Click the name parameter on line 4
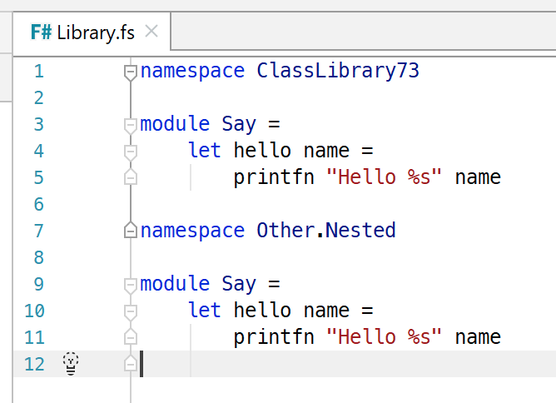Image resolution: width=556 pixels, height=403 pixels. (326, 152)
